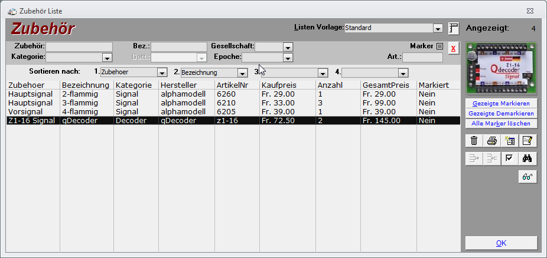Click the binoculars search icon
Screen dimensions: 547x258
pyautogui.click(x=528, y=158)
